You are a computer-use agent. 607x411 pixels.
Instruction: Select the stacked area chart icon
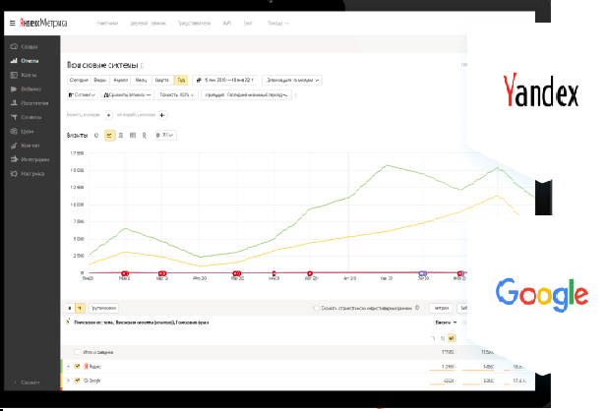121,135
